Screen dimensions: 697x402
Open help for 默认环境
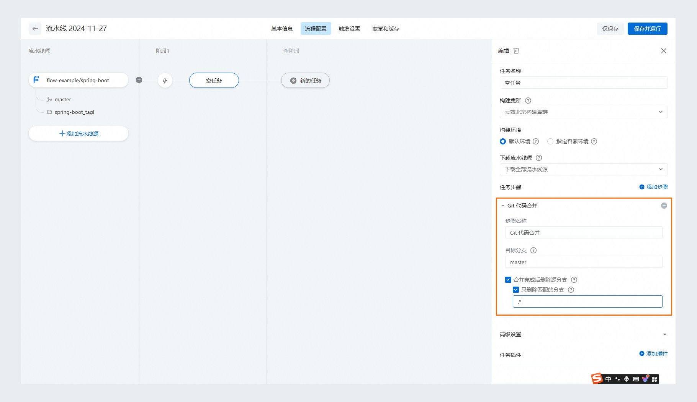[x=536, y=141]
